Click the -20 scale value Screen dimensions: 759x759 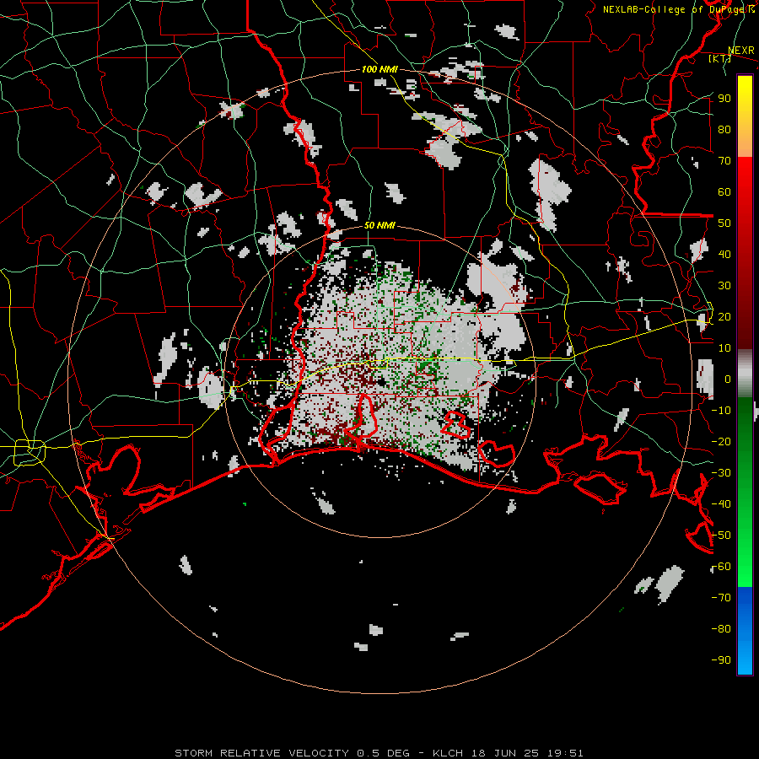point(721,442)
